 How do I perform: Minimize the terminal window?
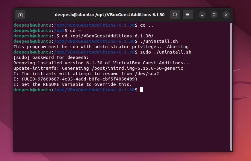click(x=202, y=15)
